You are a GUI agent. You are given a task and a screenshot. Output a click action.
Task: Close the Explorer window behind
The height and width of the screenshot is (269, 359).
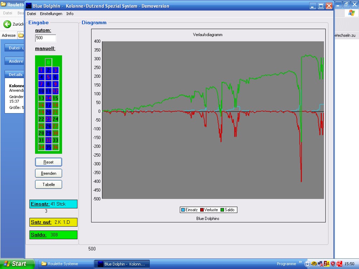pos(354,4)
